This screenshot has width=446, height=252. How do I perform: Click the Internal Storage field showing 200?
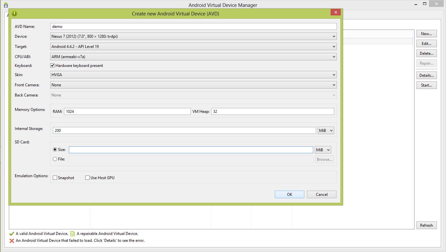click(184, 131)
